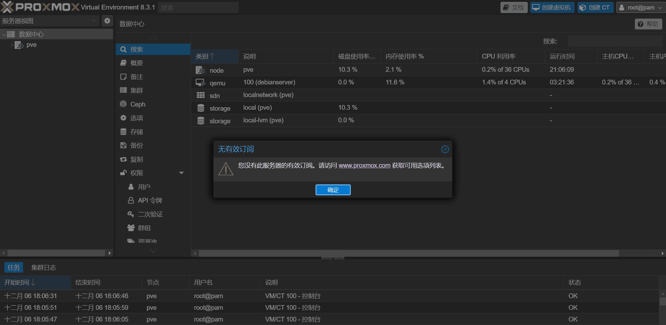Switch to the 任务 tab
666x325 pixels.
coord(14,267)
